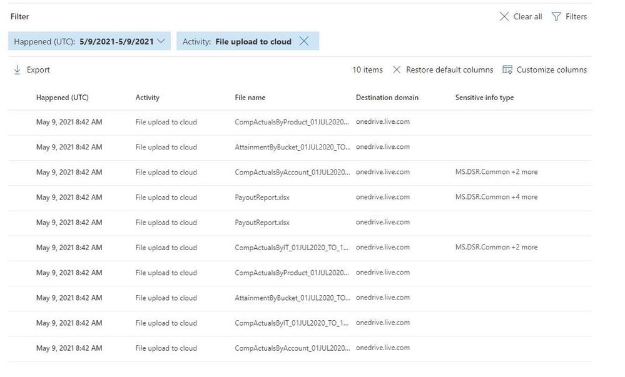Remove the 'File upload to cloud' activity filter
Screen dimensions: 625x377
pos(305,41)
